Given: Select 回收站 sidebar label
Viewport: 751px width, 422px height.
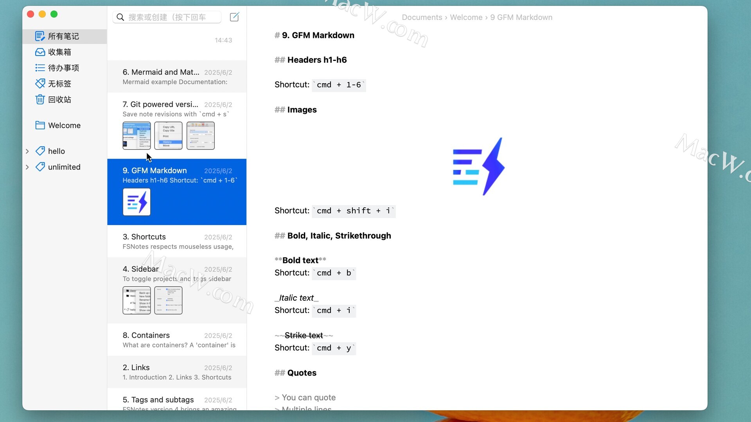Looking at the screenshot, I should coord(59,100).
